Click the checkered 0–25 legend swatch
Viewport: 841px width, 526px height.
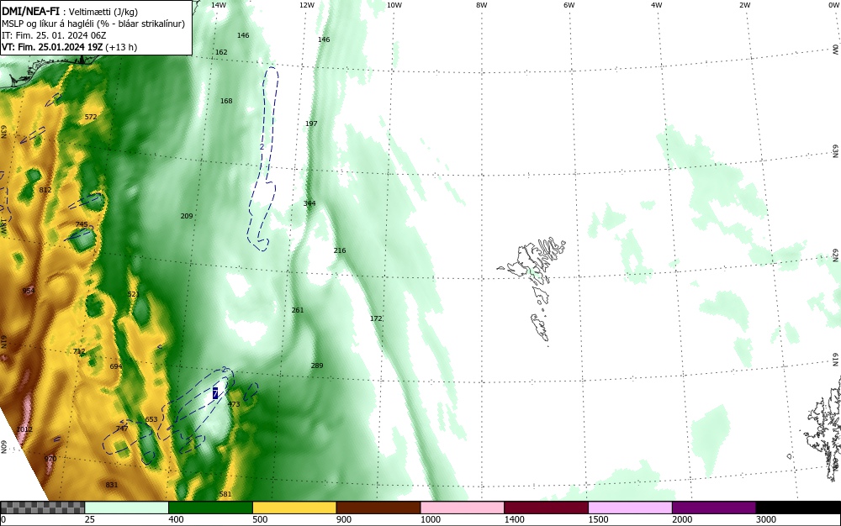[42, 508]
